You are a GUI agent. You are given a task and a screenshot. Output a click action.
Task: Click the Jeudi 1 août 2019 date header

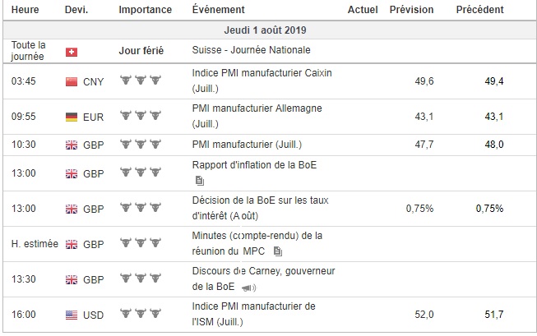(268, 30)
